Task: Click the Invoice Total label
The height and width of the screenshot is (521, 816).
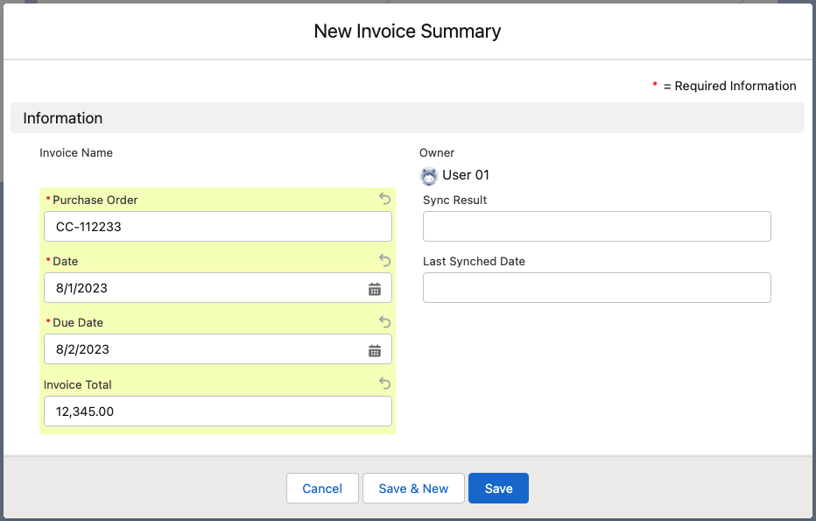Action: point(78,384)
